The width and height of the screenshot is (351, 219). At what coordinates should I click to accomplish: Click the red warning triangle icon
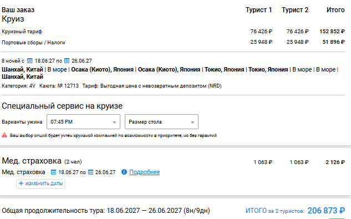coord(4,135)
